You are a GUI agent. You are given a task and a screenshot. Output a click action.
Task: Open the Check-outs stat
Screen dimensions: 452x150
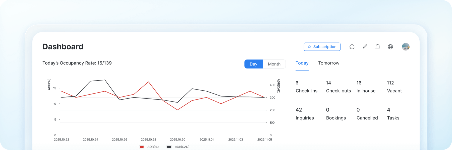click(x=338, y=87)
